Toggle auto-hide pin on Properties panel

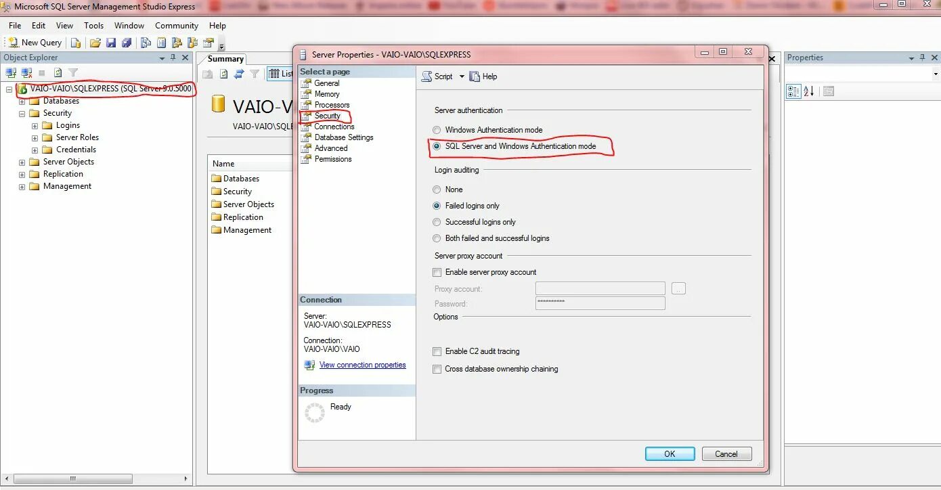pyautogui.click(x=923, y=58)
